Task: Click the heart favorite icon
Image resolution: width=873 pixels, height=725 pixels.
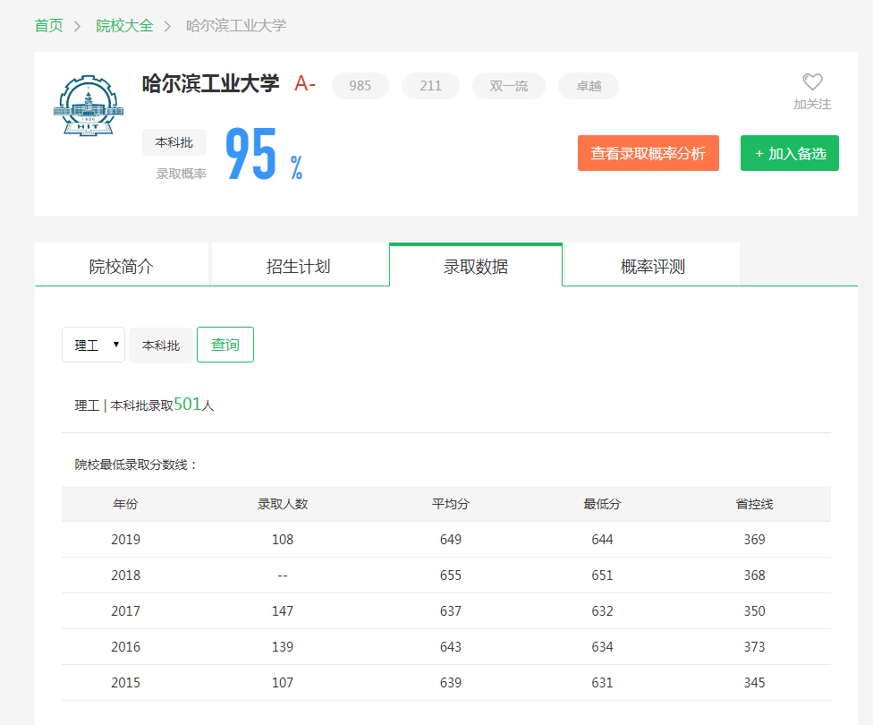Action: pyautogui.click(x=812, y=82)
